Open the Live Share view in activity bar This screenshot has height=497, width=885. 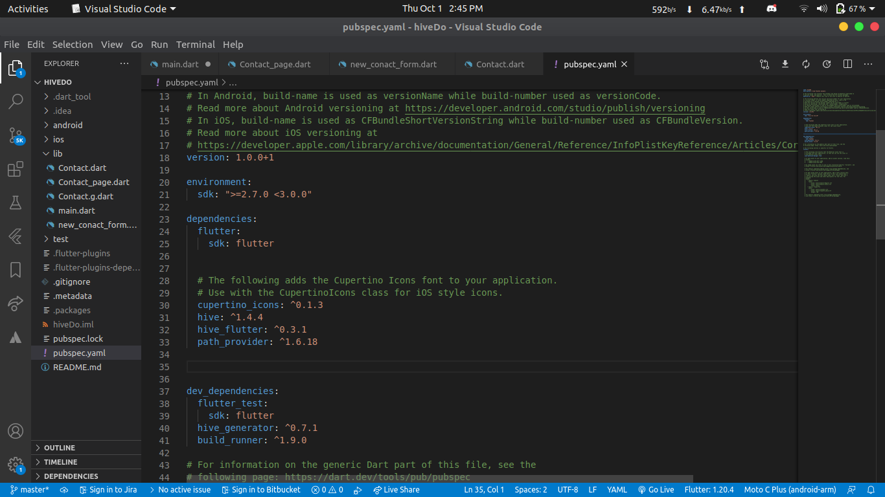(x=16, y=304)
